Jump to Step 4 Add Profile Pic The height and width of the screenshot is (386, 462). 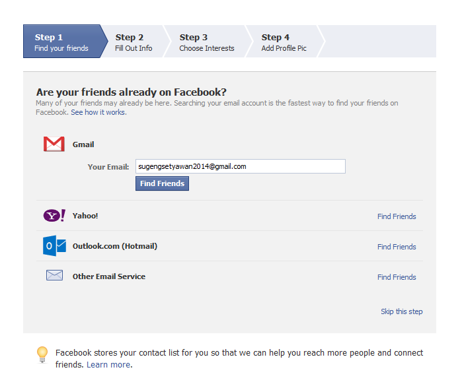[x=284, y=42]
